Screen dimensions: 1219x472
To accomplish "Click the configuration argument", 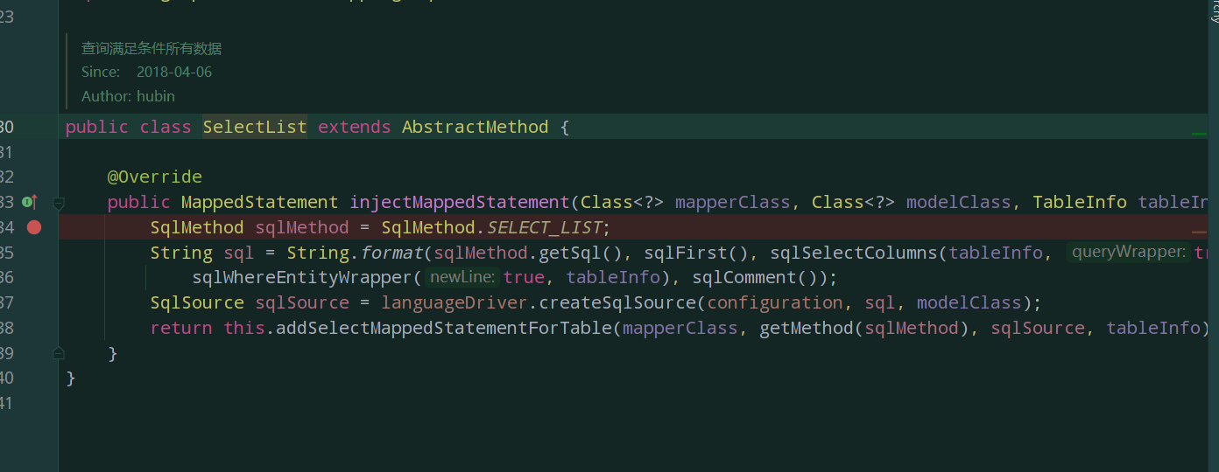I will tap(775, 302).
